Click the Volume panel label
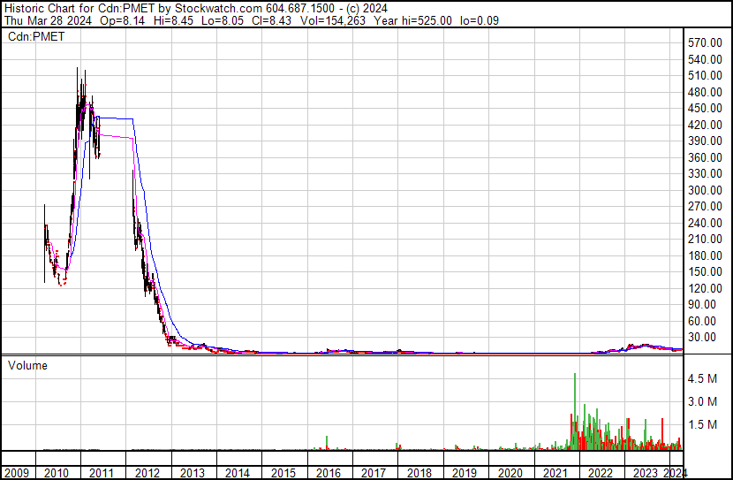The height and width of the screenshot is (480, 733). pyautogui.click(x=27, y=365)
